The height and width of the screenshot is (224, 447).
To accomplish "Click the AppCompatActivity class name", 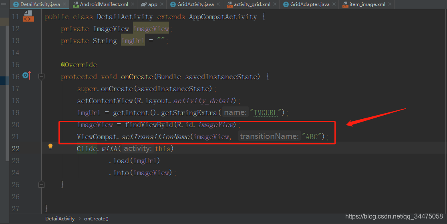I will 223,17.
